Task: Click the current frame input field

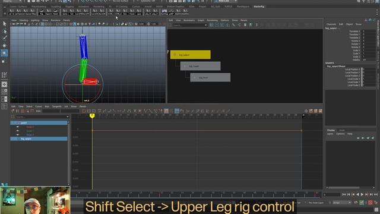Action: pyautogui.click(x=331, y=194)
